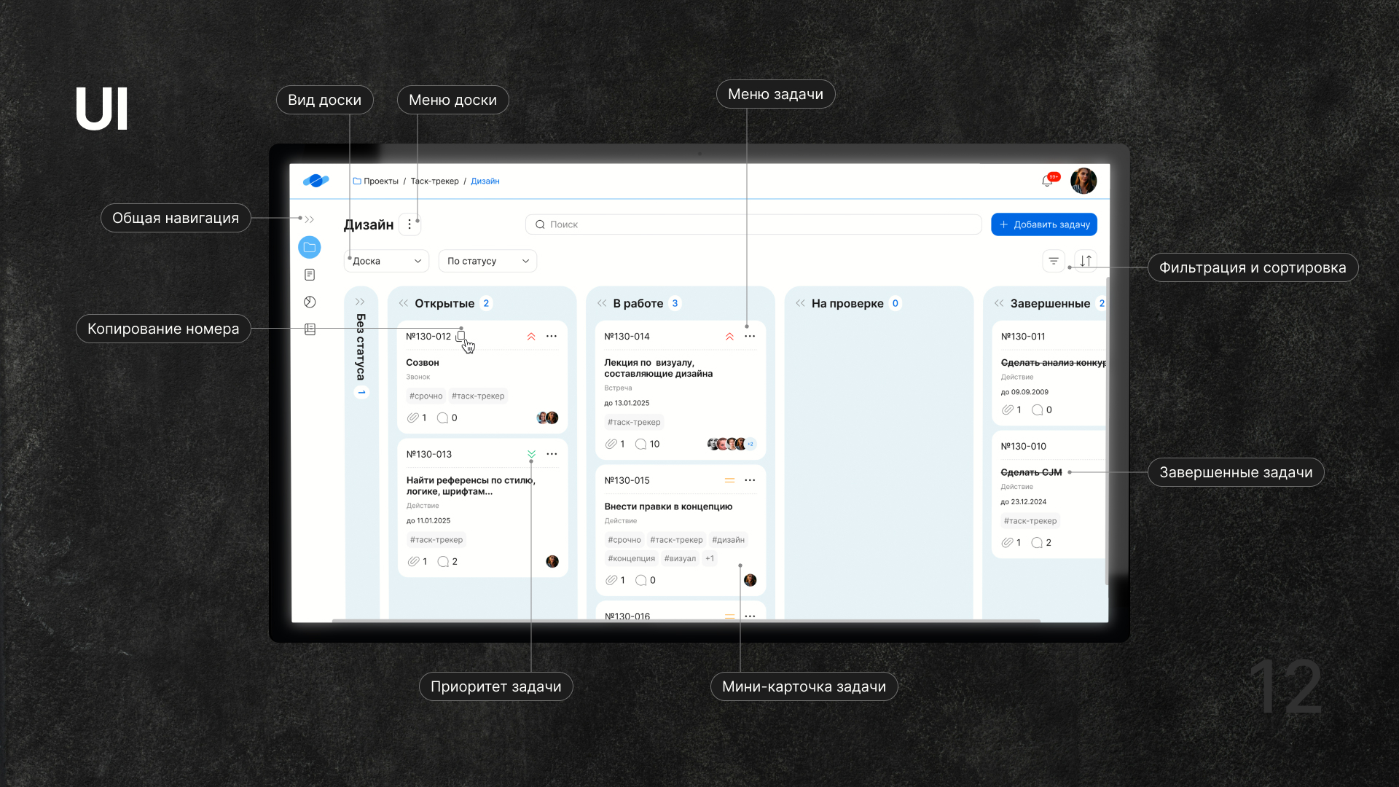Open the По статусу grouping dropdown
Screen dimensions: 1399x787
click(487, 261)
